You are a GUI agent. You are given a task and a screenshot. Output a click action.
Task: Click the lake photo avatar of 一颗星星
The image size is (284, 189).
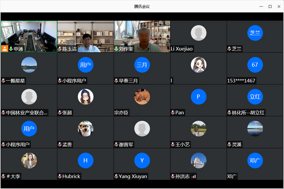tap(29, 65)
